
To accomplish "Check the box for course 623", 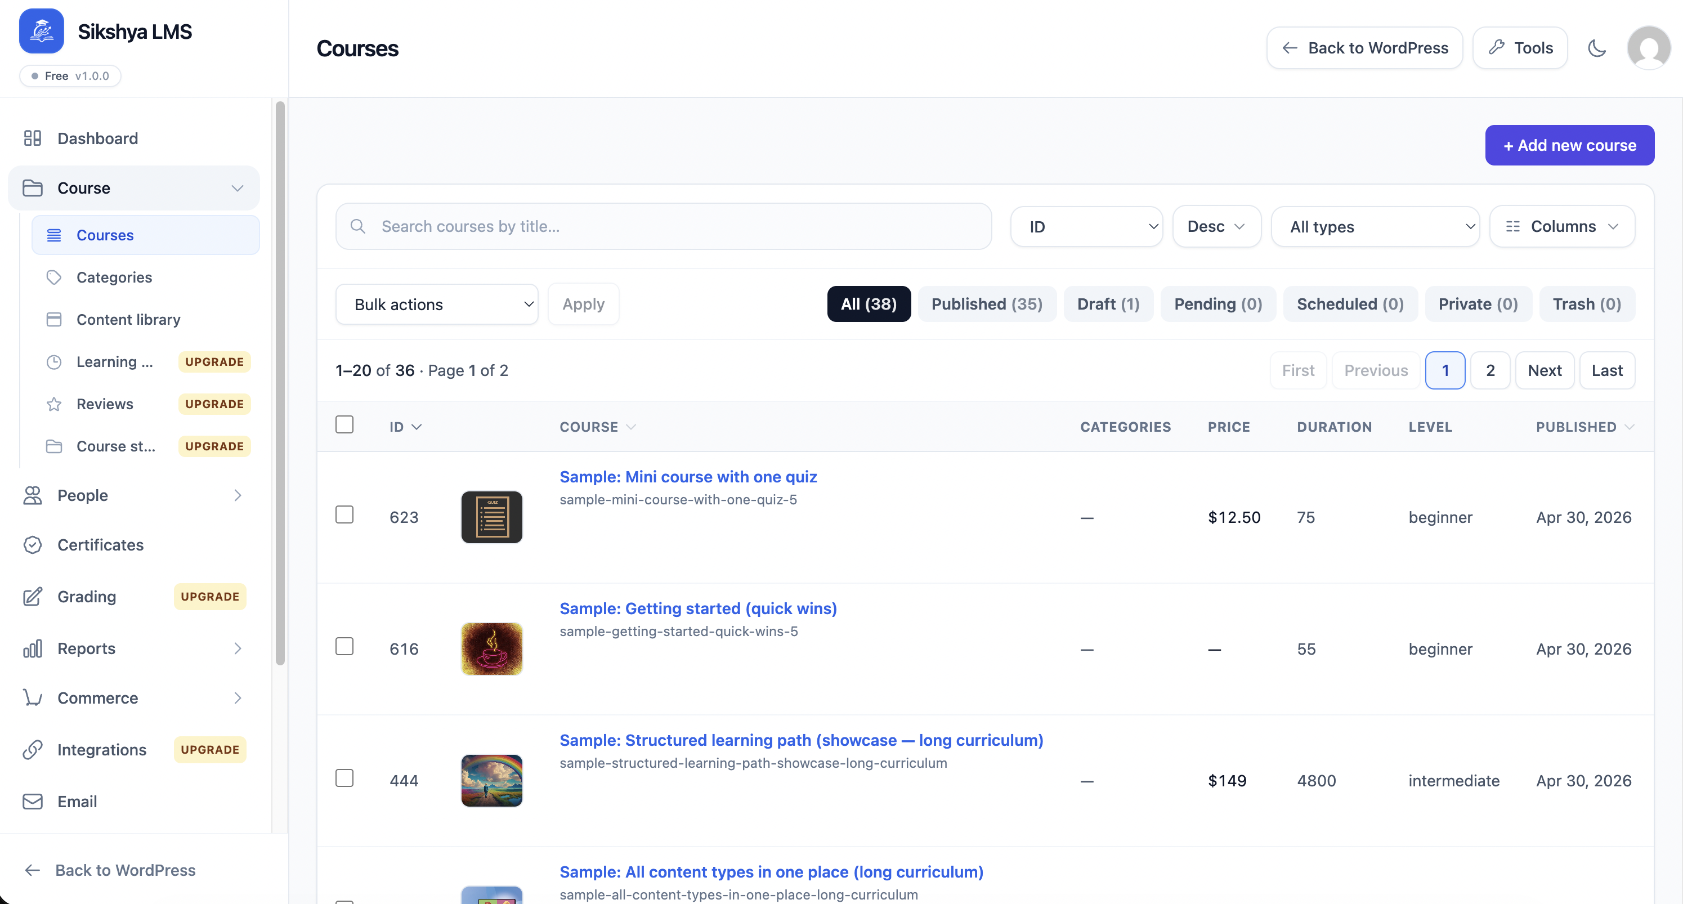I will tap(344, 514).
